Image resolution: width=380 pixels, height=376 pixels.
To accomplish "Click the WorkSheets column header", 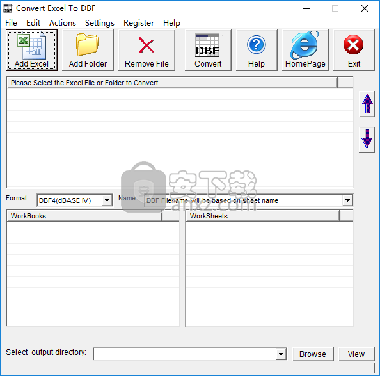I will (x=262, y=216).
